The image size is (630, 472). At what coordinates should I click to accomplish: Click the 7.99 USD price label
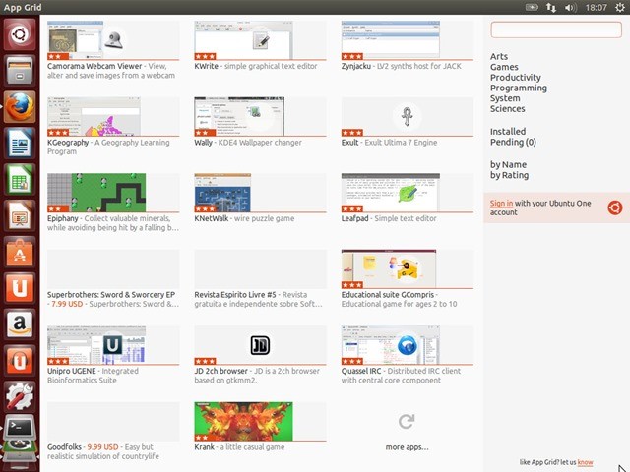coord(67,304)
